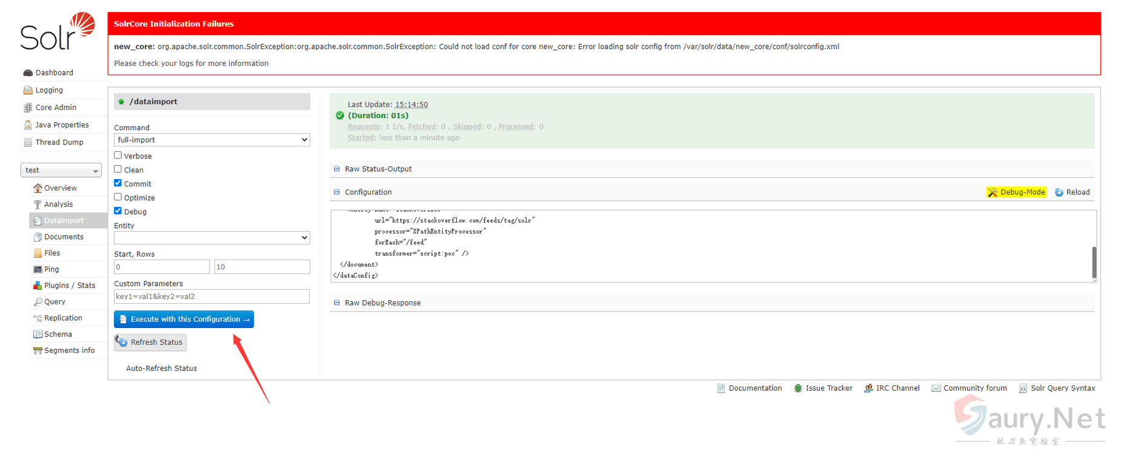Open the Schema menu item
1124x464 pixels.
pos(58,335)
